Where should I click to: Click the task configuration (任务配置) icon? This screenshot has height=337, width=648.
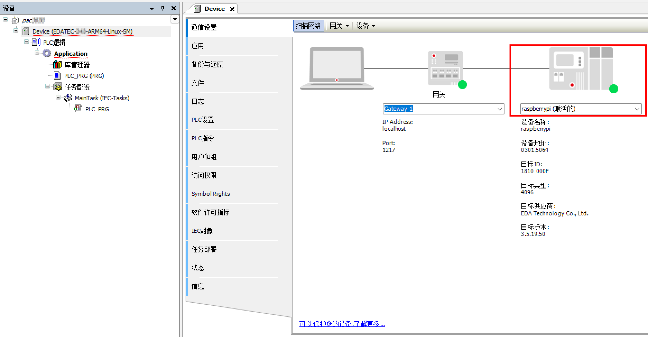57,87
